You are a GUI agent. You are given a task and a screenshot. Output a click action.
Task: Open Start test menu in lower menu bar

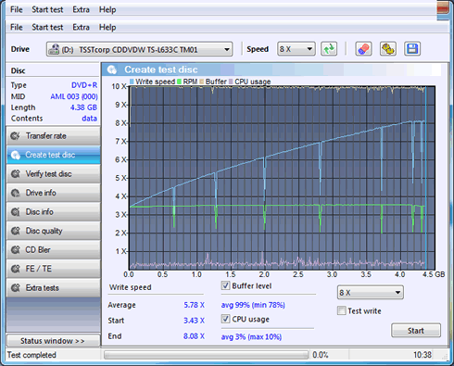(x=47, y=27)
